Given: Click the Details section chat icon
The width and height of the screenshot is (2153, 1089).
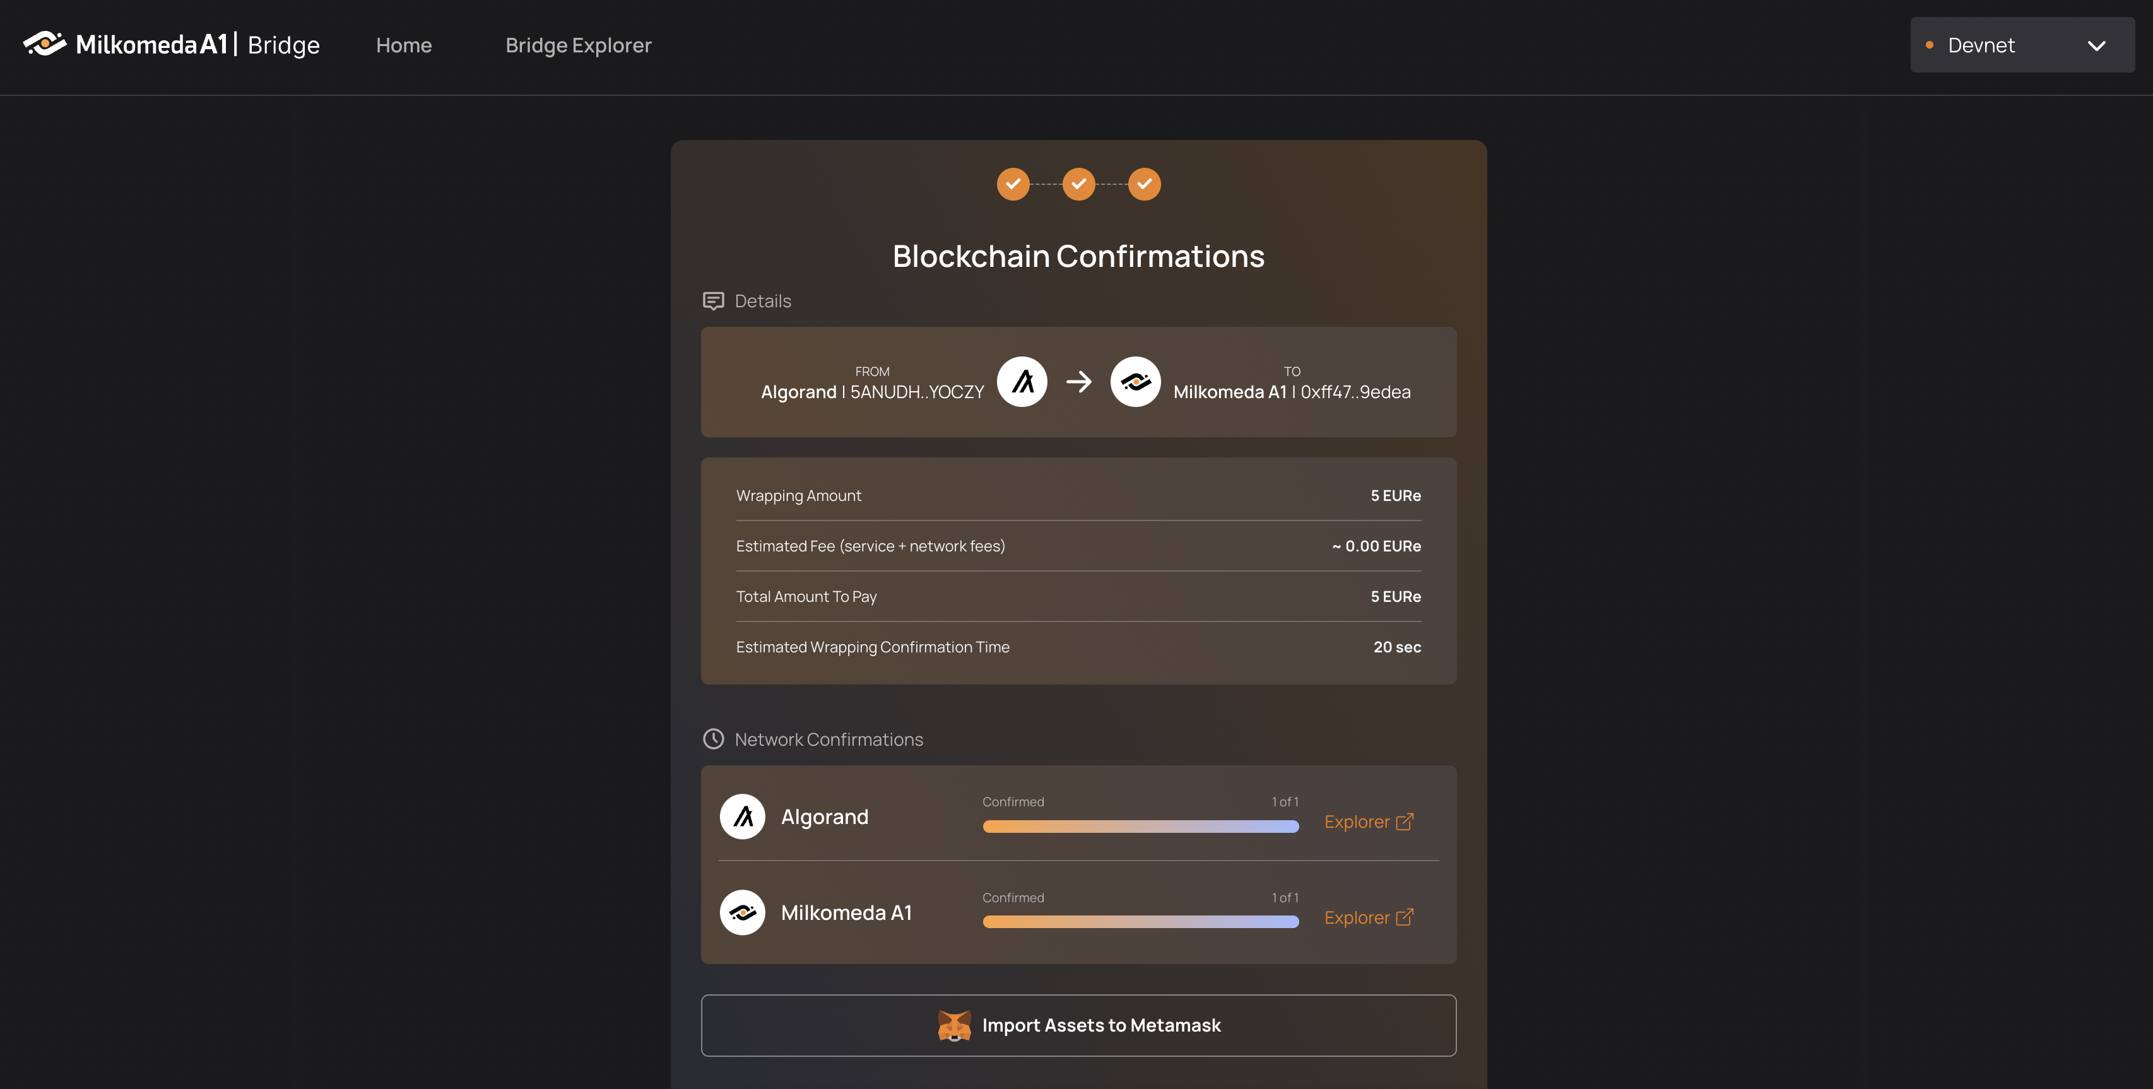Looking at the screenshot, I should [x=712, y=300].
